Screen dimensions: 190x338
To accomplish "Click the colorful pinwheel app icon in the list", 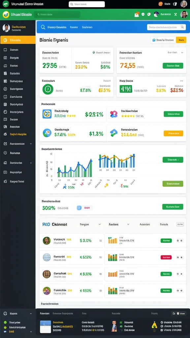I will click(x=114, y=114).
